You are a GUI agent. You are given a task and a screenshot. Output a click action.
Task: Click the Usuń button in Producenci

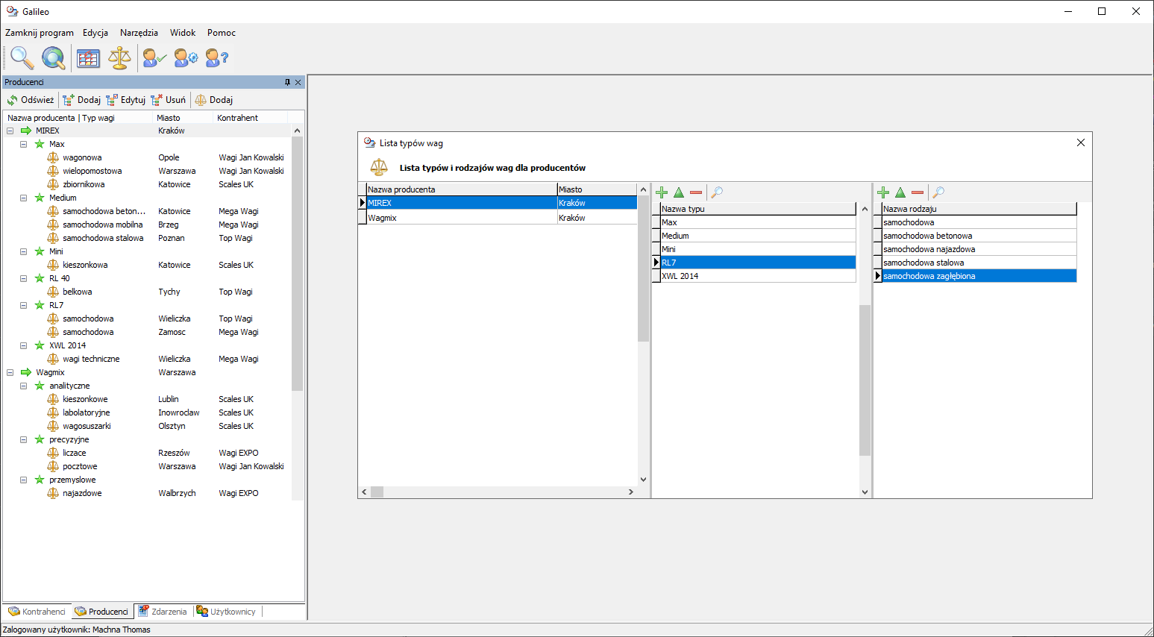[x=169, y=100]
